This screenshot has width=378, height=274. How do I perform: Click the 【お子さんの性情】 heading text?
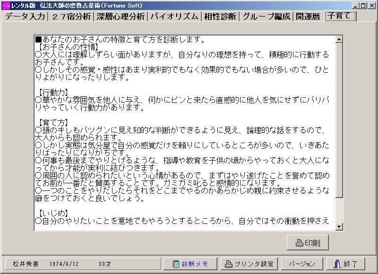(69, 47)
